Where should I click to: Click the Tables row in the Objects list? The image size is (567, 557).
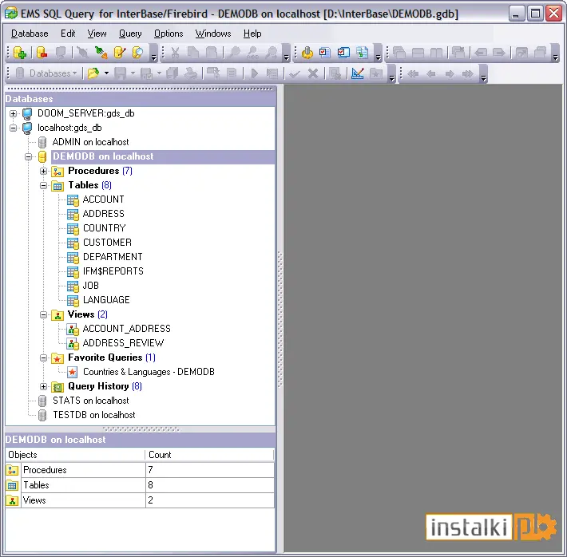pyautogui.click(x=140, y=485)
